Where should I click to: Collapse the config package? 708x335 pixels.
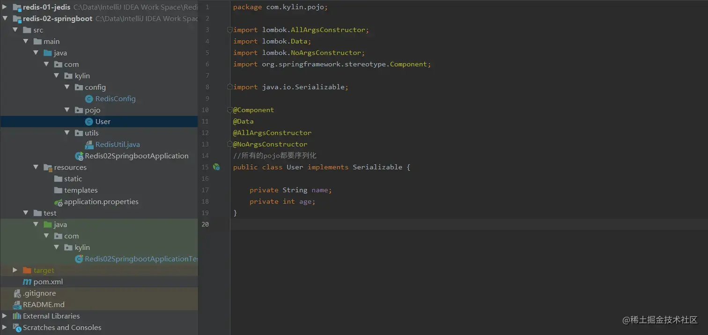tap(67, 87)
